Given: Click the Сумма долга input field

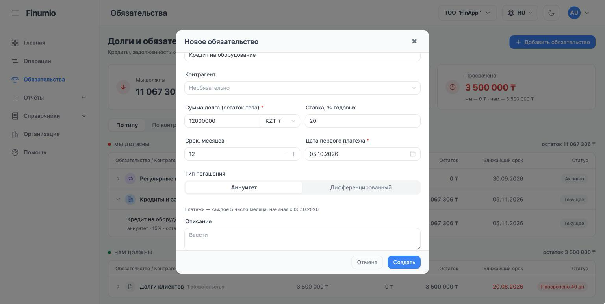Looking at the screenshot, I should tap(223, 121).
